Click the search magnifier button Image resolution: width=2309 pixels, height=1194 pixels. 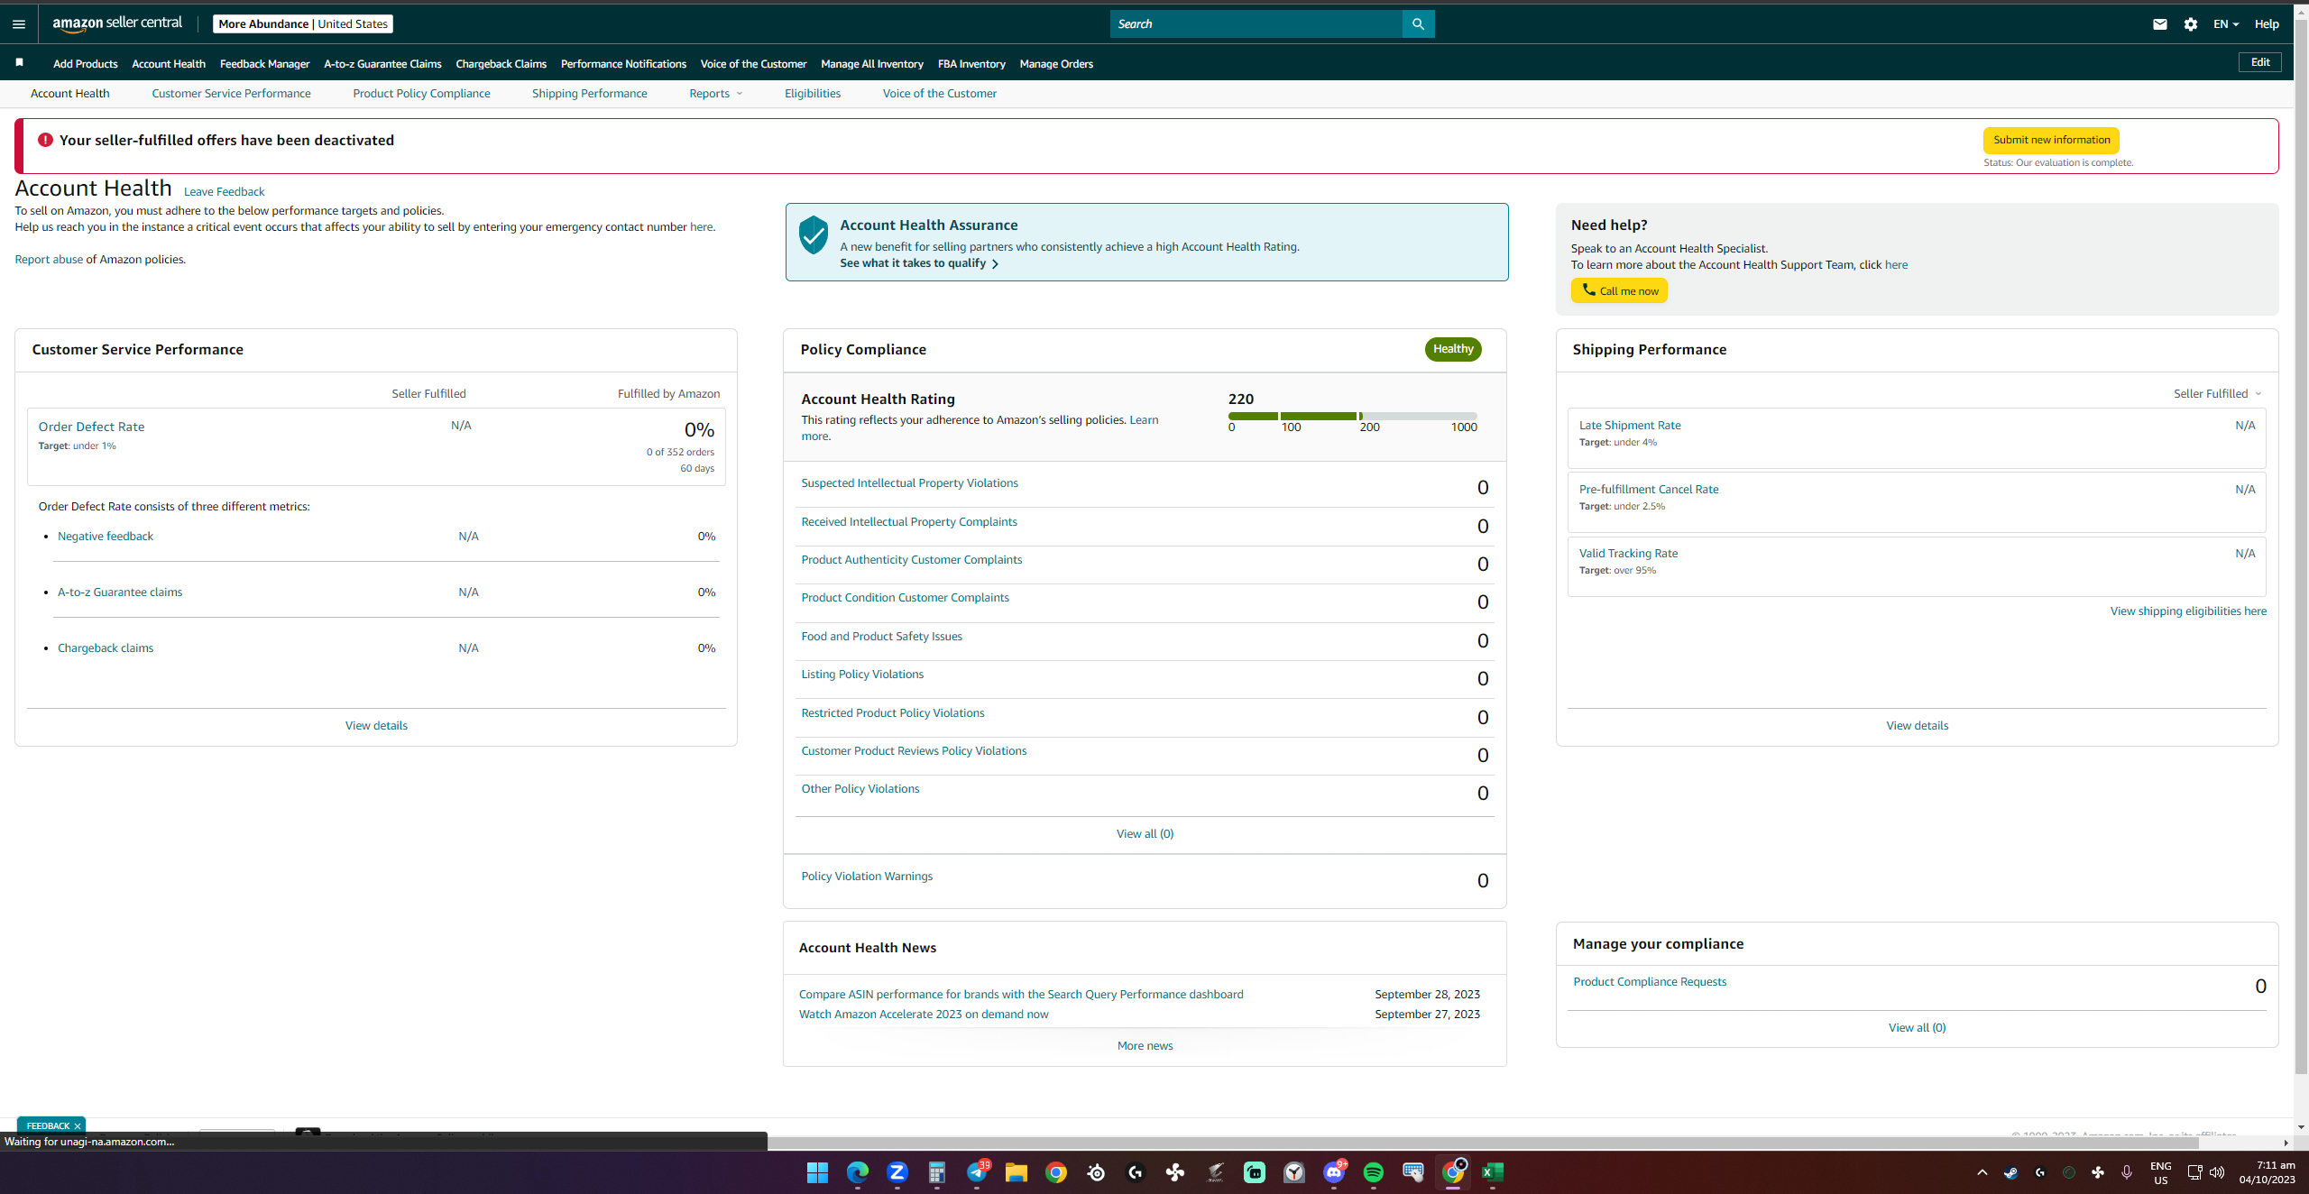[1418, 24]
